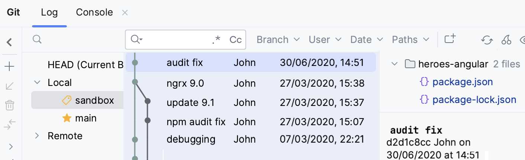Select the 'ngrx 9.0' commit
Viewport: 525px width, 160px height.
click(185, 83)
